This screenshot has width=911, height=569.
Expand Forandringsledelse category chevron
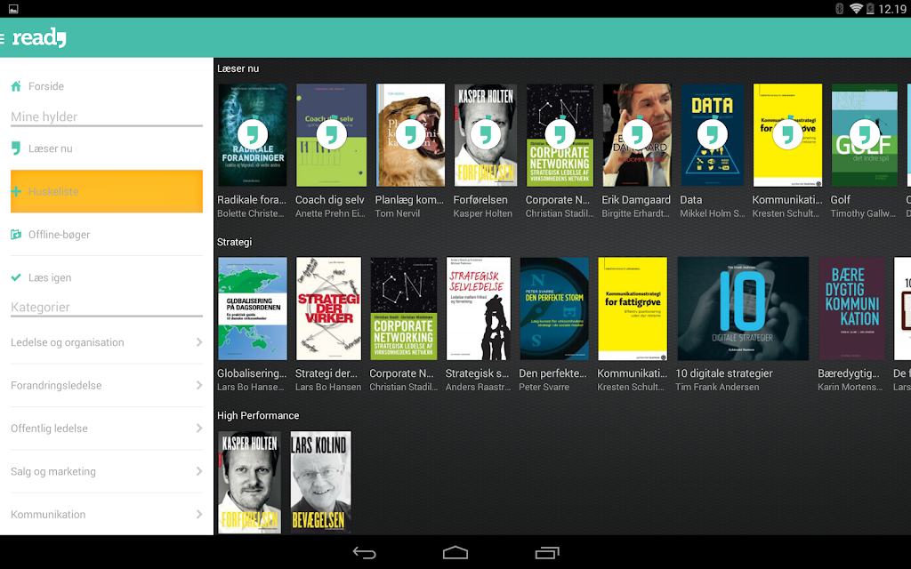point(199,386)
